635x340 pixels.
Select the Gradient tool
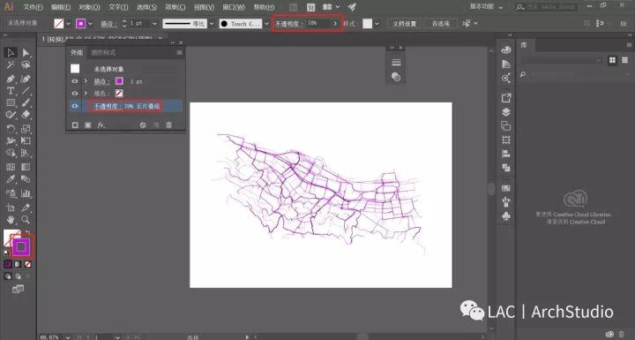[26, 167]
